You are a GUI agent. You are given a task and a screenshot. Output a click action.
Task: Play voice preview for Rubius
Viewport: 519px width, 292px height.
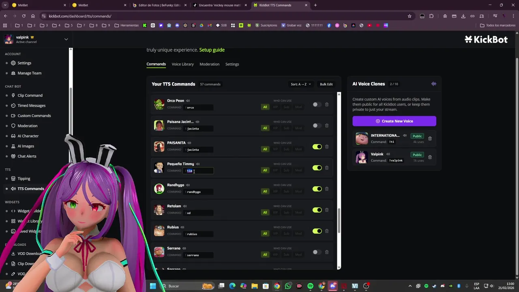[x=182, y=227]
